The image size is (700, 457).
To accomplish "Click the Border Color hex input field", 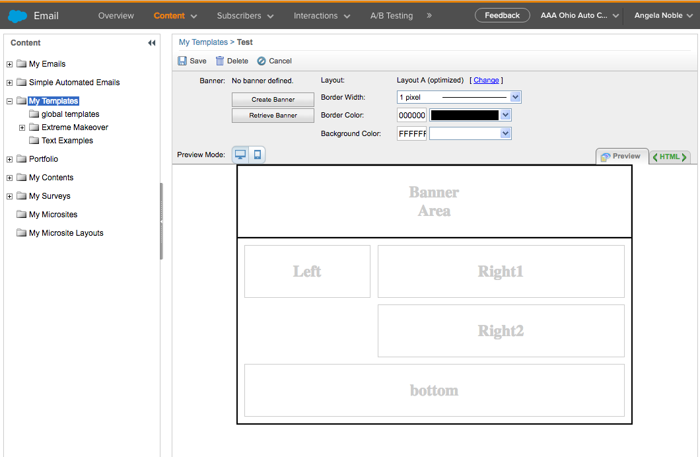I will (x=411, y=115).
